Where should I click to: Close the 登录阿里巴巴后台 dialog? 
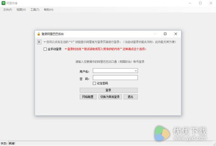176,34
